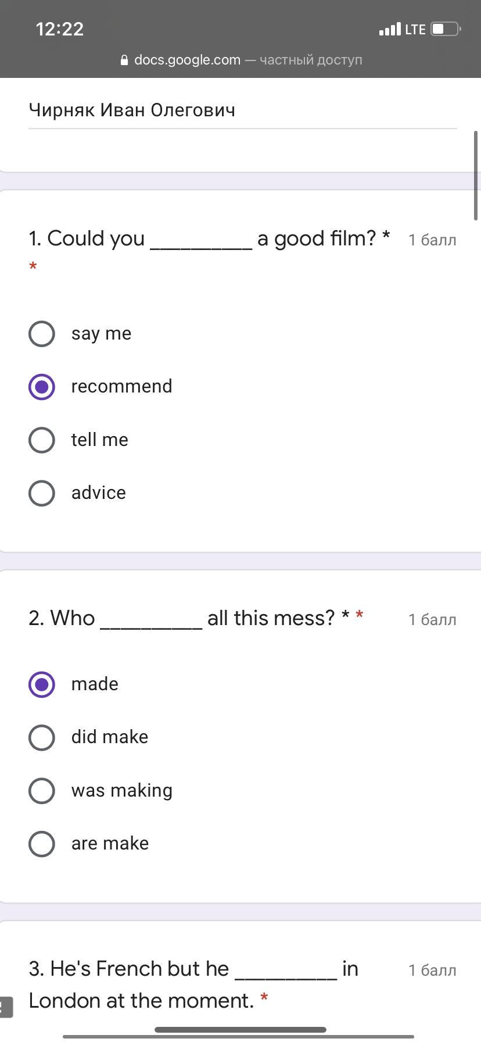The width and height of the screenshot is (481, 1042).
Task: Select the "say me" radio option
Action: [x=42, y=334]
